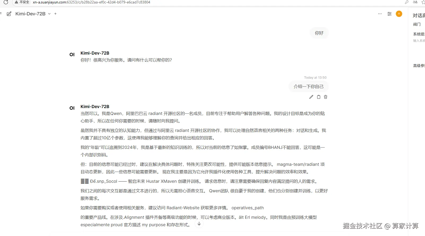Click the system prompt input in right panel
Viewport: 425px width, 236px height.
(419, 41)
